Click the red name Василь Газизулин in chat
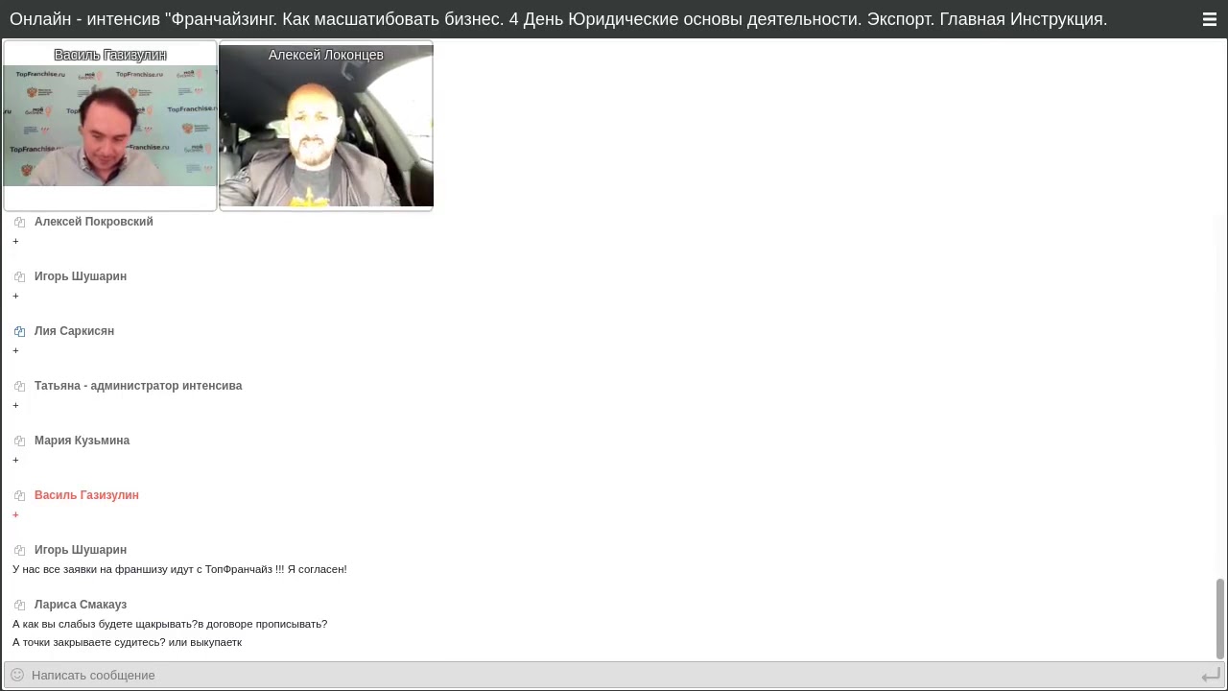Image resolution: width=1228 pixels, height=691 pixels. coord(86,495)
